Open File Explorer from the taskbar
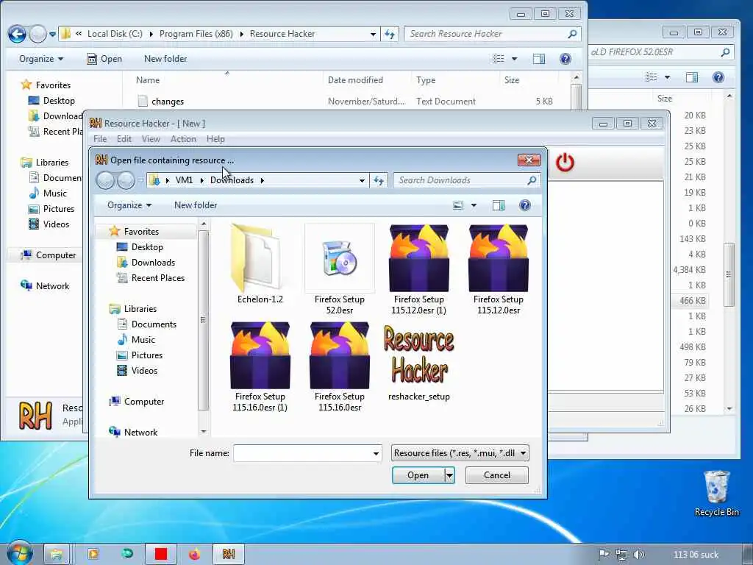Image resolution: width=753 pixels, height=565 pixels. coord(57,554)
